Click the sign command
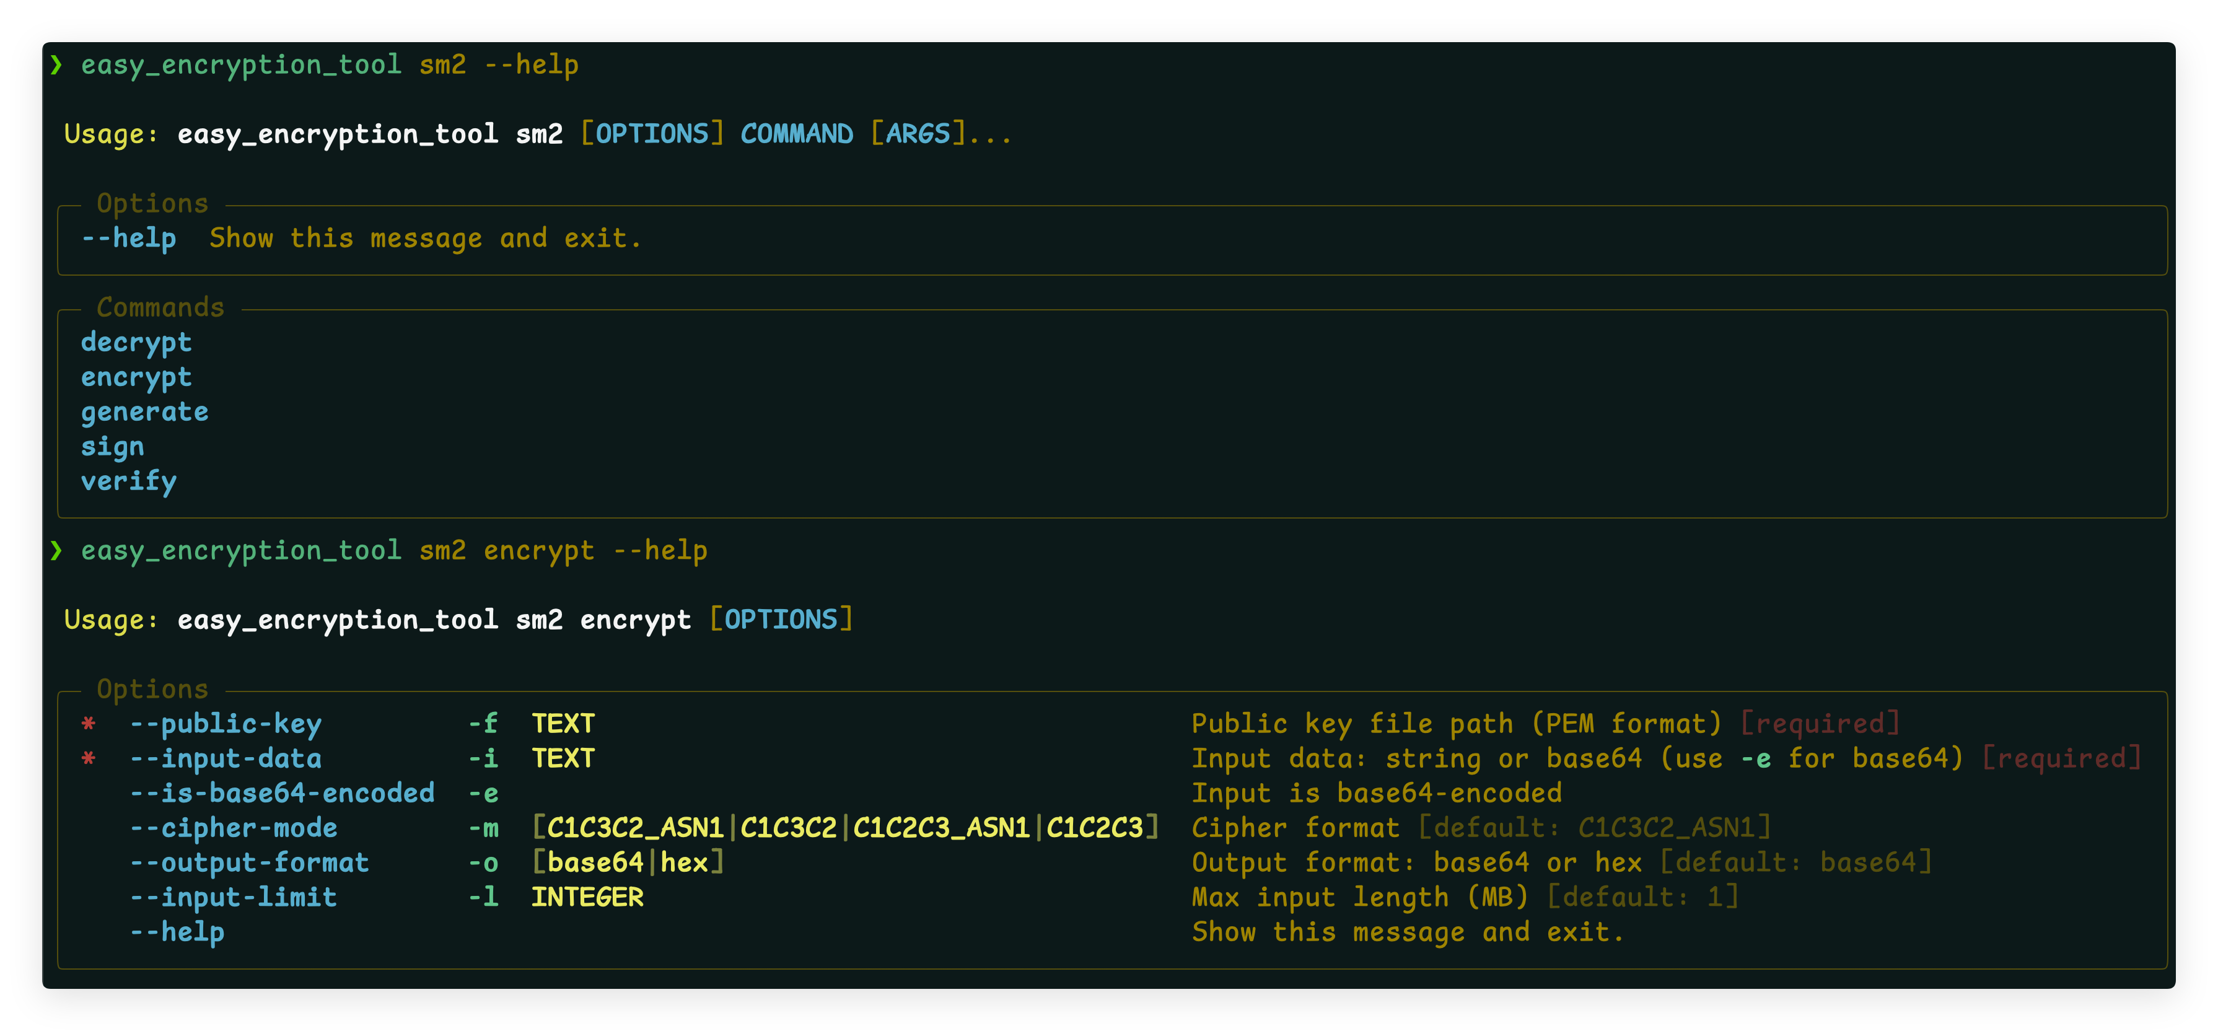Viewport: 2218px width, 1031px height. [x=112, y=446]
